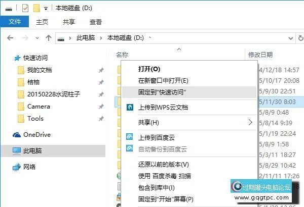Screen dimensions: 304x207
Task: Click the New folder quick access icon
Action: [36, 8]
